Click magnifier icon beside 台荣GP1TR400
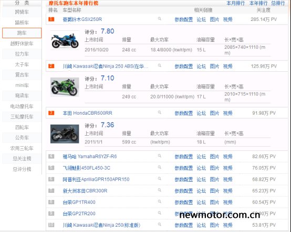The image size is (291, 232). pyautogui.click(x=159, y=202)
